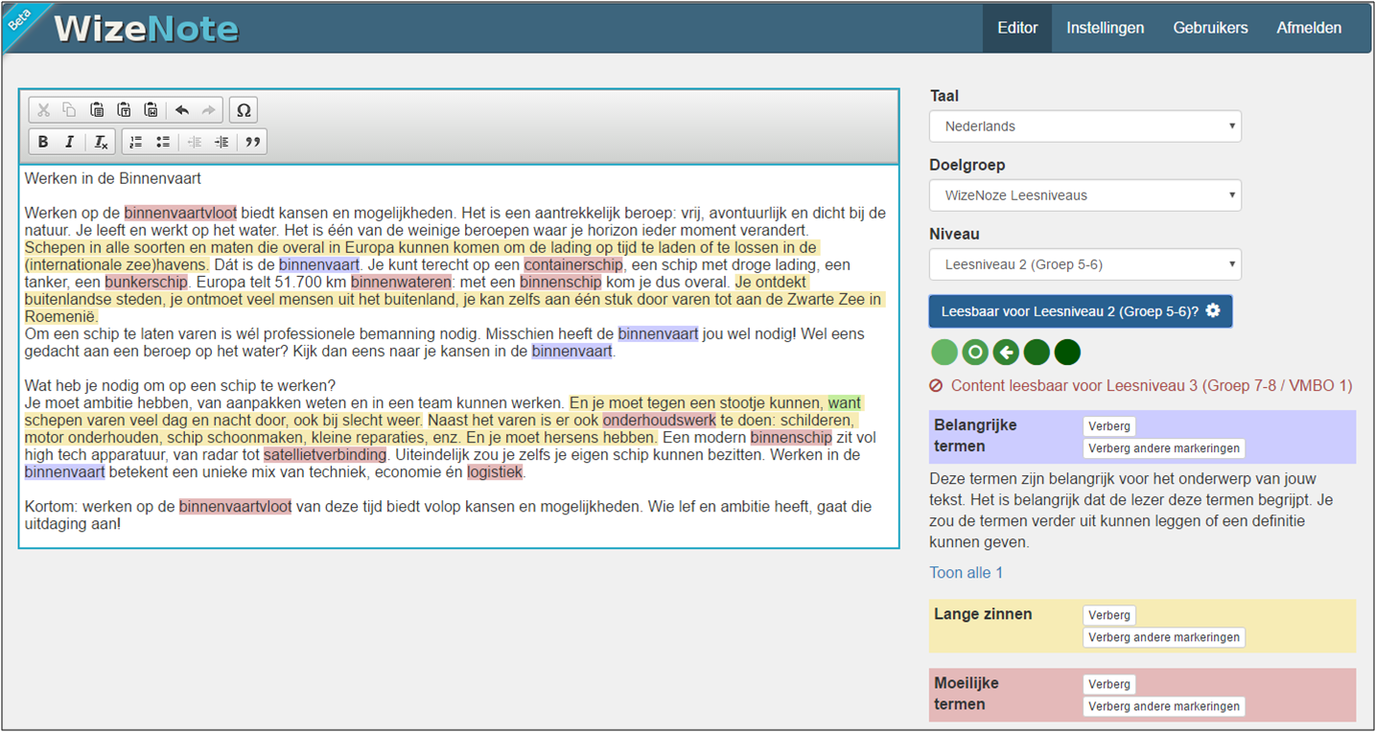Select the darkest green level circle

(1067, 353)
